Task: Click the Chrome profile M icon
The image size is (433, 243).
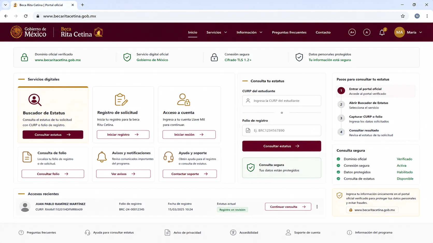Action: 417,16
